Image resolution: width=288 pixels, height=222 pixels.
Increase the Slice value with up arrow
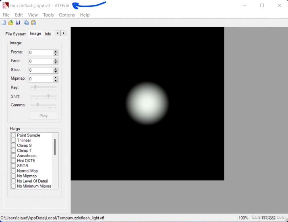(x=56, y=69)
